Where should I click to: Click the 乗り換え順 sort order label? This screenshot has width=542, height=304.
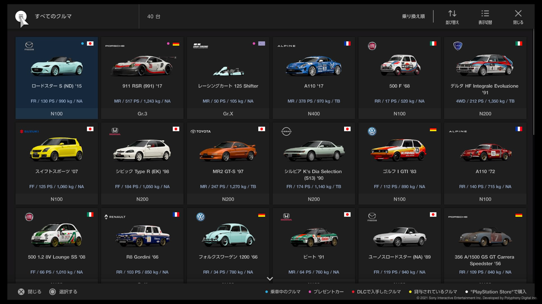413,17
